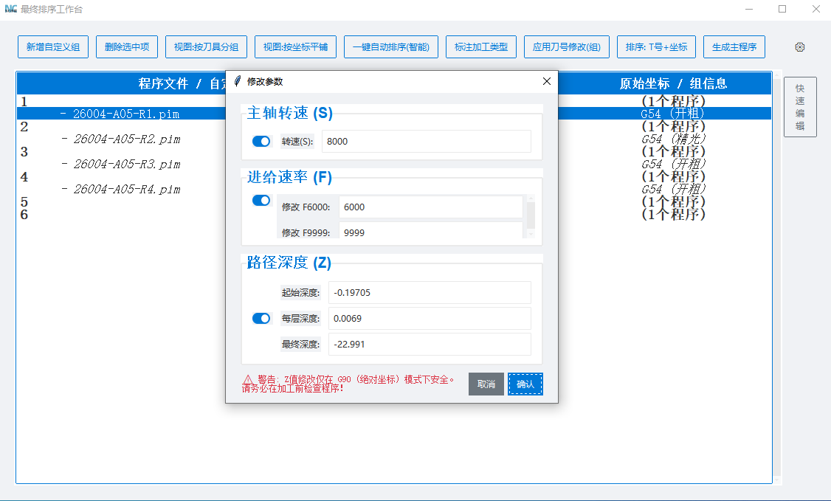Click 删除选中项 to delete selected items
The image size is (831, 501).
coord(127,46)
